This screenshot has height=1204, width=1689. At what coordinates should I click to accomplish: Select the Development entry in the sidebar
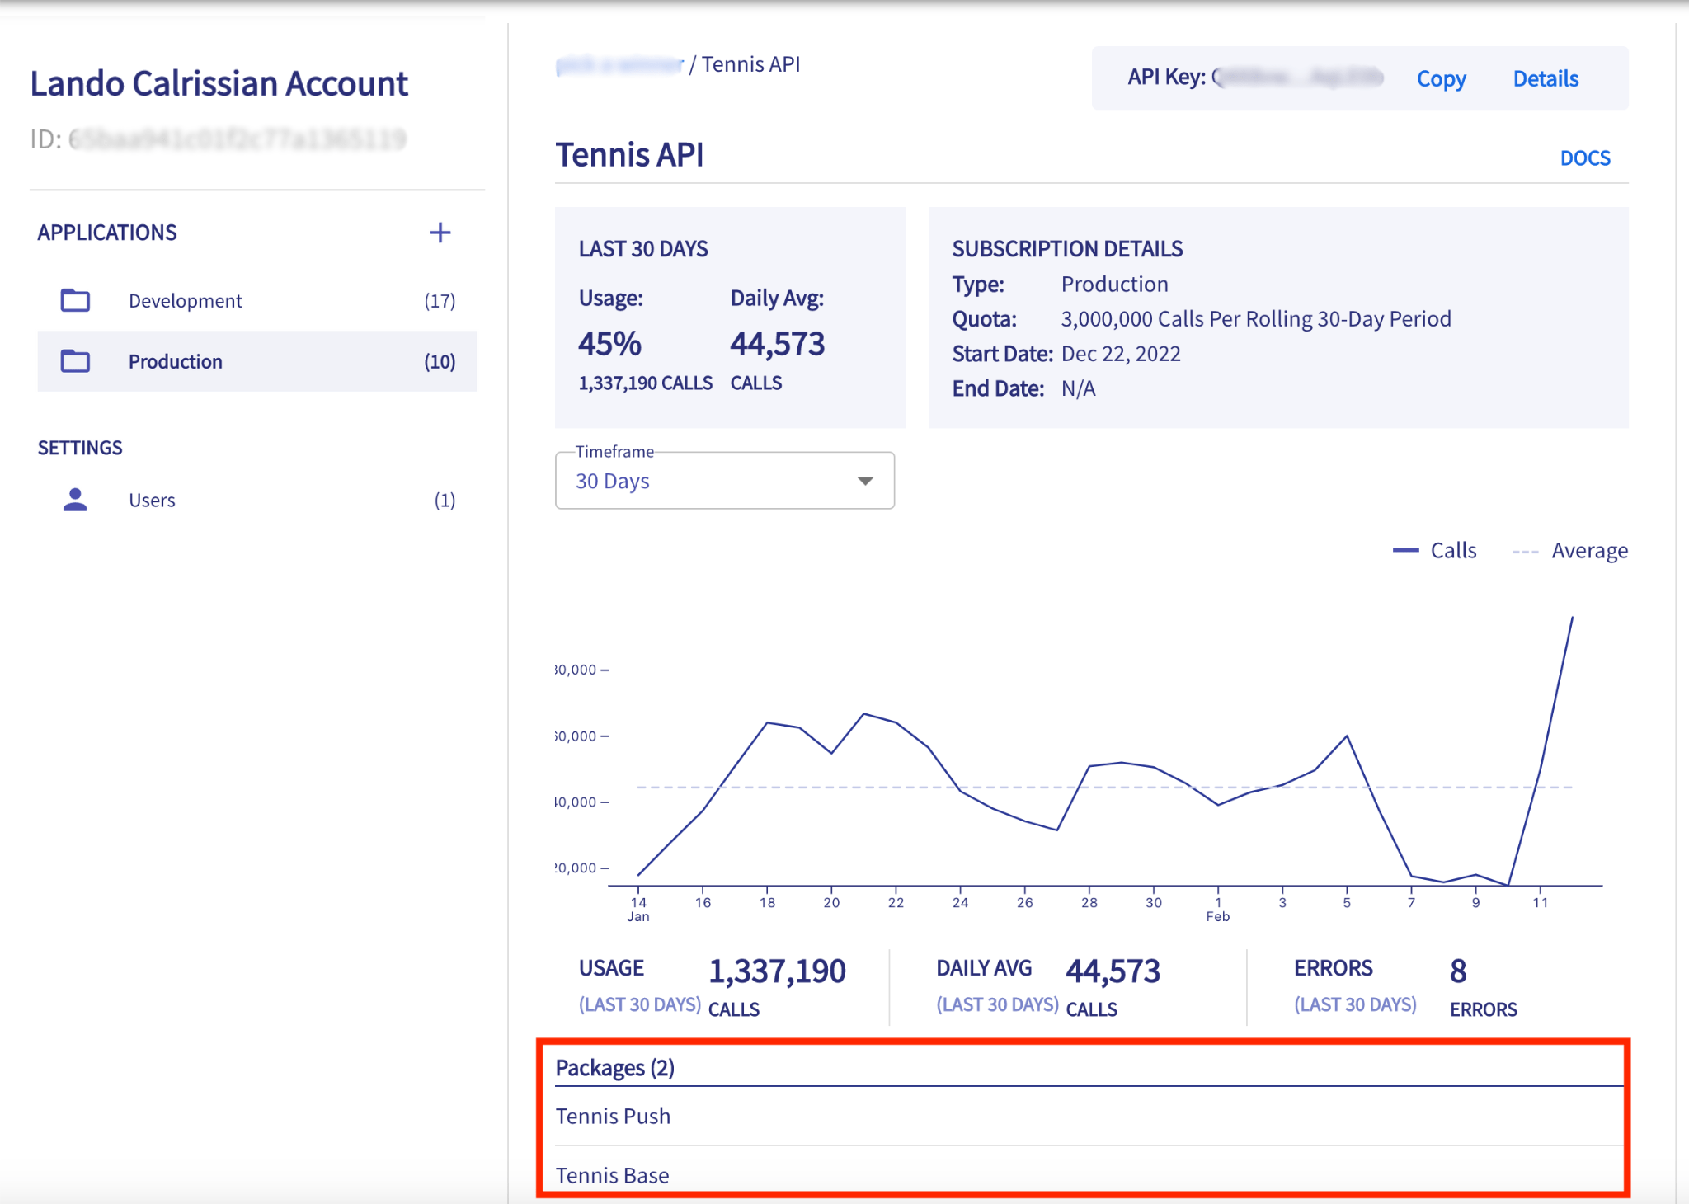pos(185,300)
